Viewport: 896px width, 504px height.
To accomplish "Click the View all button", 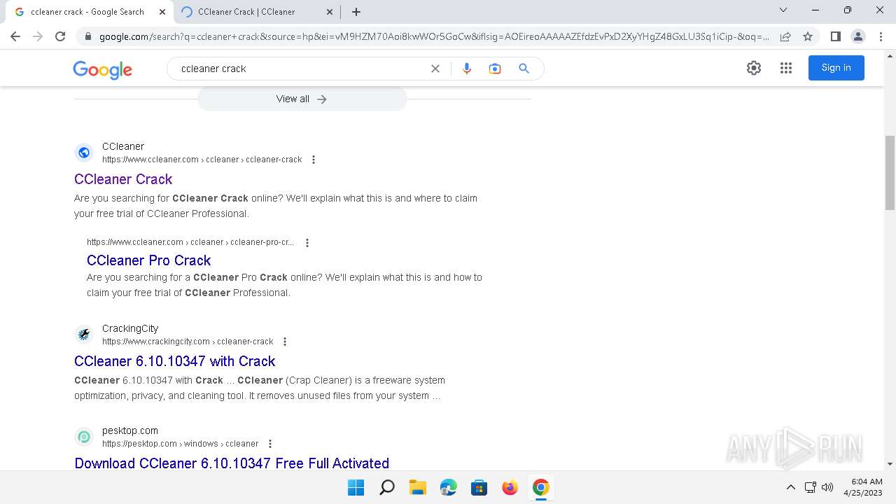I will click(302, 99).
